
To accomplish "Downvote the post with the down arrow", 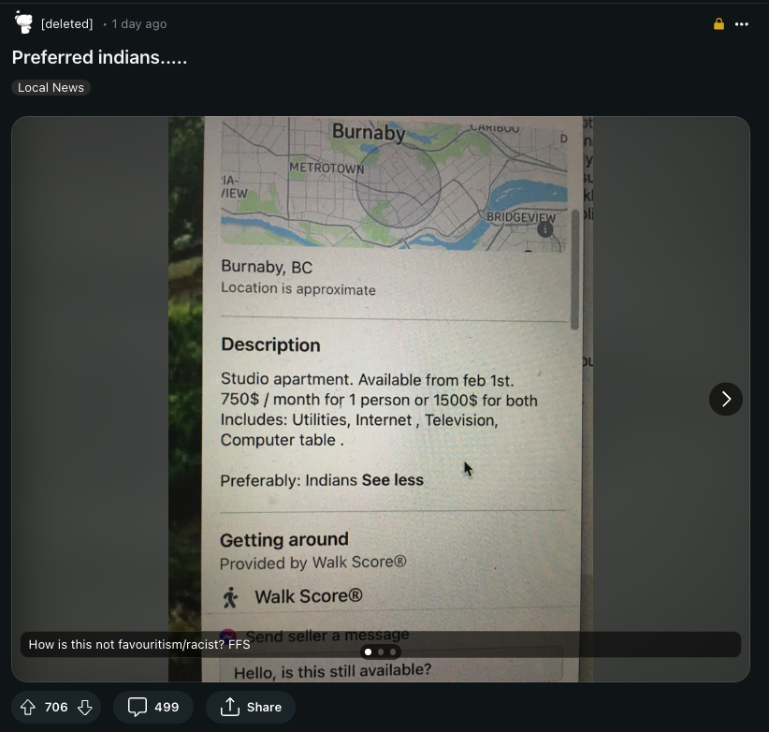I will coord(84,707).
